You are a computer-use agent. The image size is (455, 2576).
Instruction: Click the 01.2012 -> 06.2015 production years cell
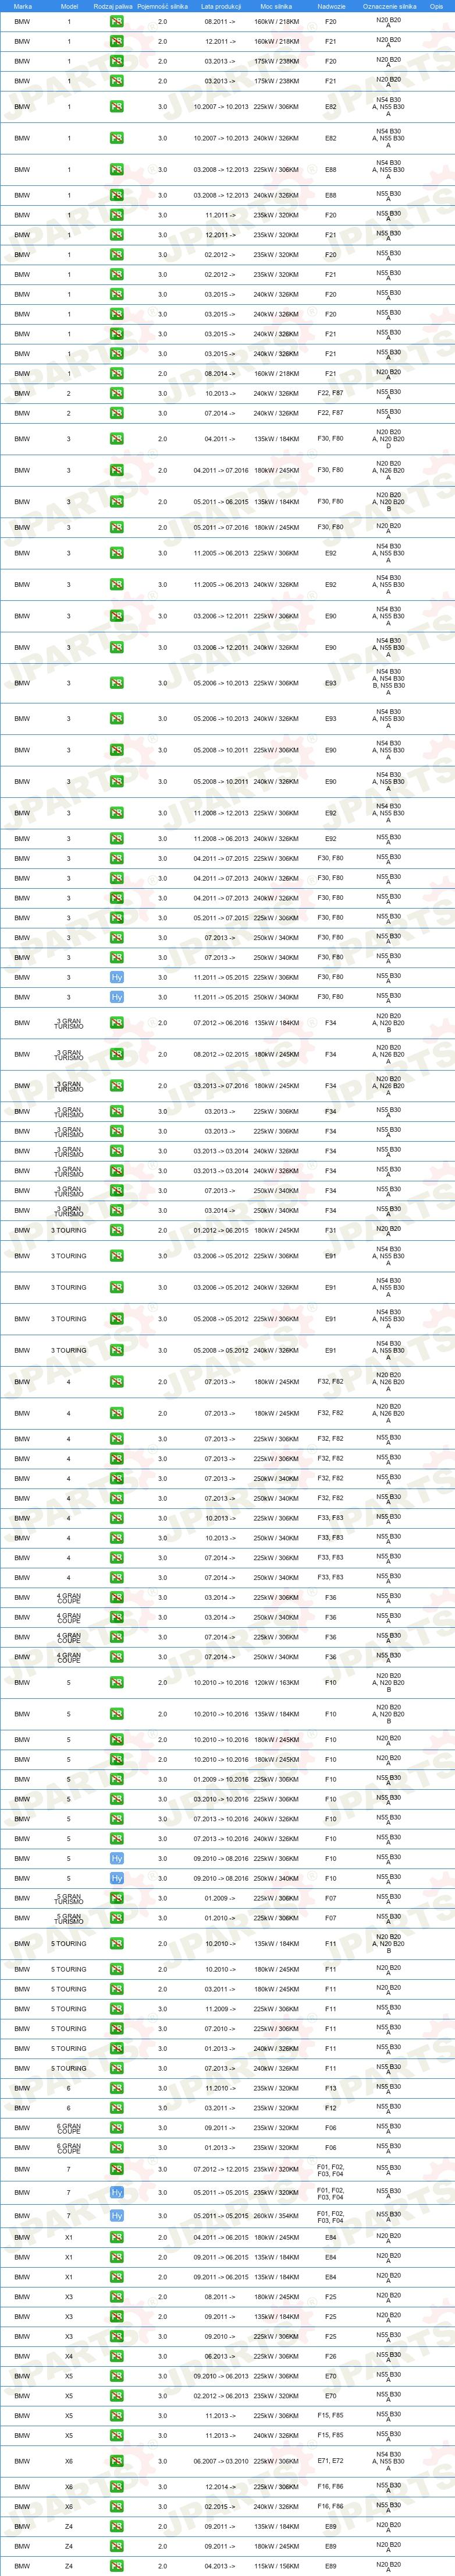221,1230
